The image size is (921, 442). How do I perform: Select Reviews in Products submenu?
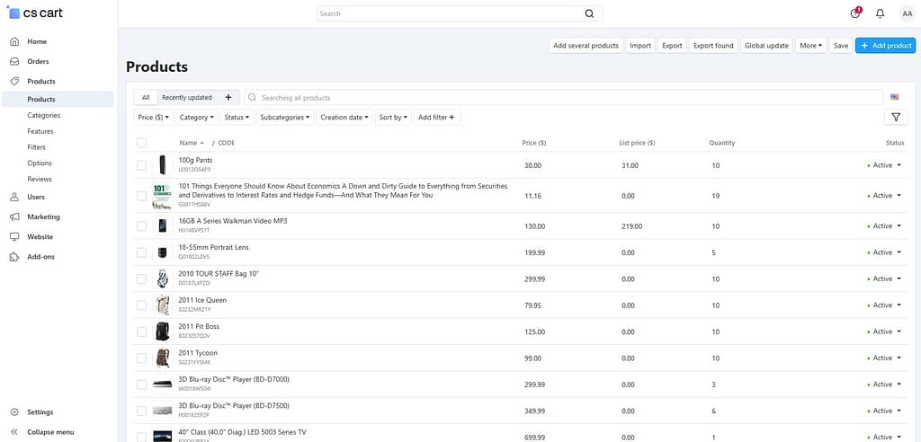coord(40,179)
